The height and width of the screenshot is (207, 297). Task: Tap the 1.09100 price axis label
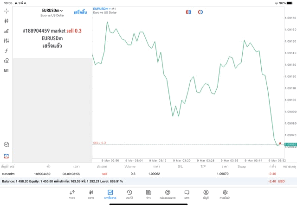coord(291,100)
